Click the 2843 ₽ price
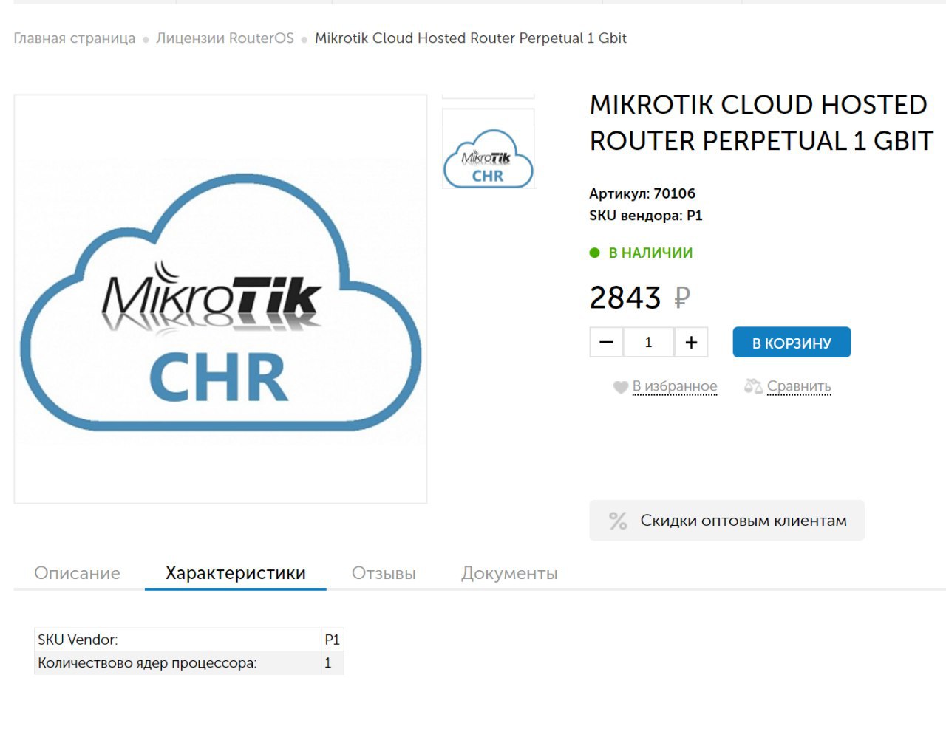 click(x=640, y=298)
